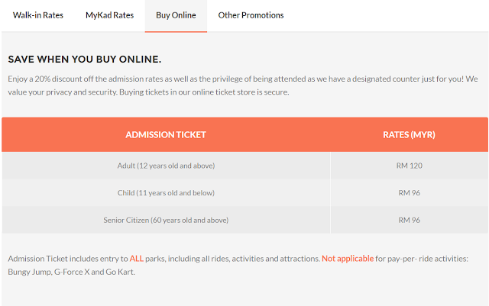Click the Admission Ticket column header
The width and height of the screenshot is (489, 306).
(166, 135)
